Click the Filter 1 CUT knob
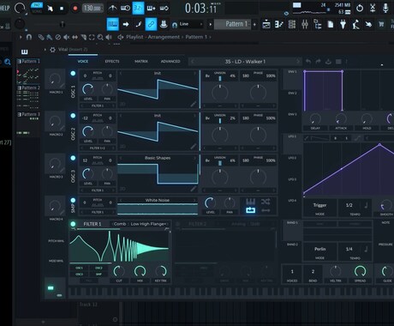Screen dimensions: 394x326 click(119, 271)
